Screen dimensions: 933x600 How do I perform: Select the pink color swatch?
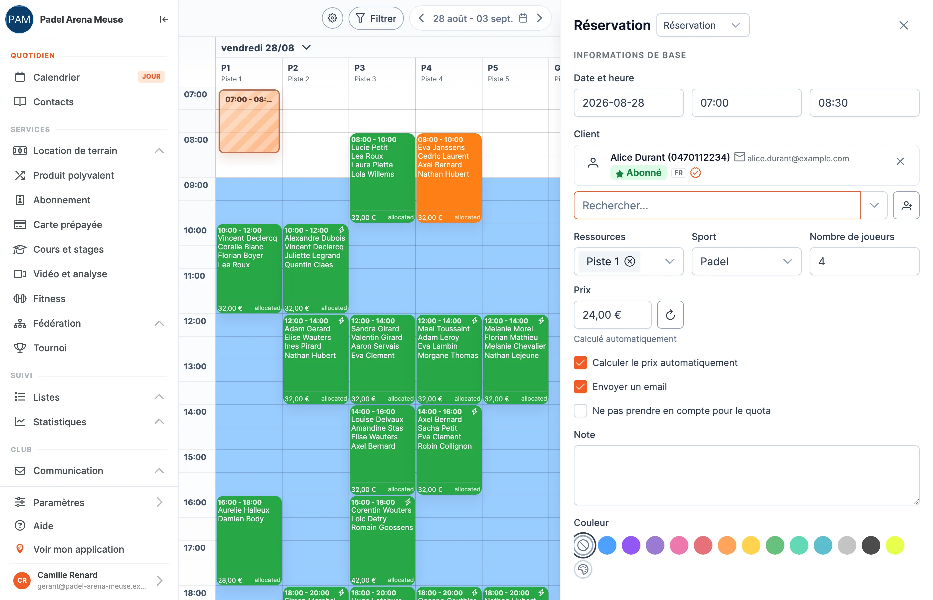click(x=679, y=545)
